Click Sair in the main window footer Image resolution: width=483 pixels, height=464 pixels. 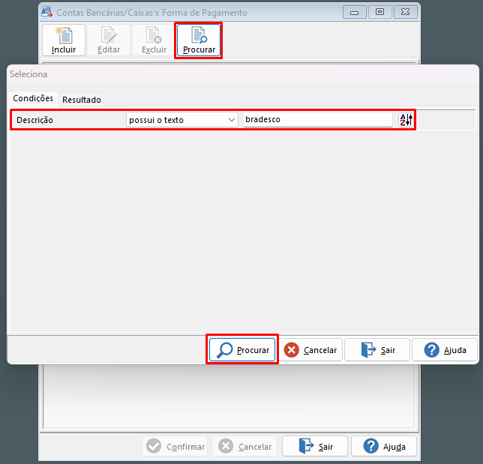[x=315, y=446]
